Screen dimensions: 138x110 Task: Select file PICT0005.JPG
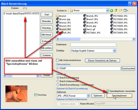point(119,26)
